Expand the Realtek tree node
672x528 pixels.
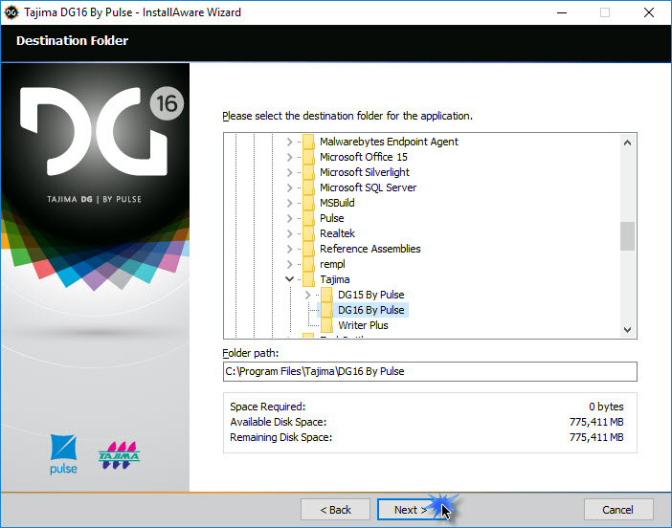pyautogui.click(x=290, y=233)
